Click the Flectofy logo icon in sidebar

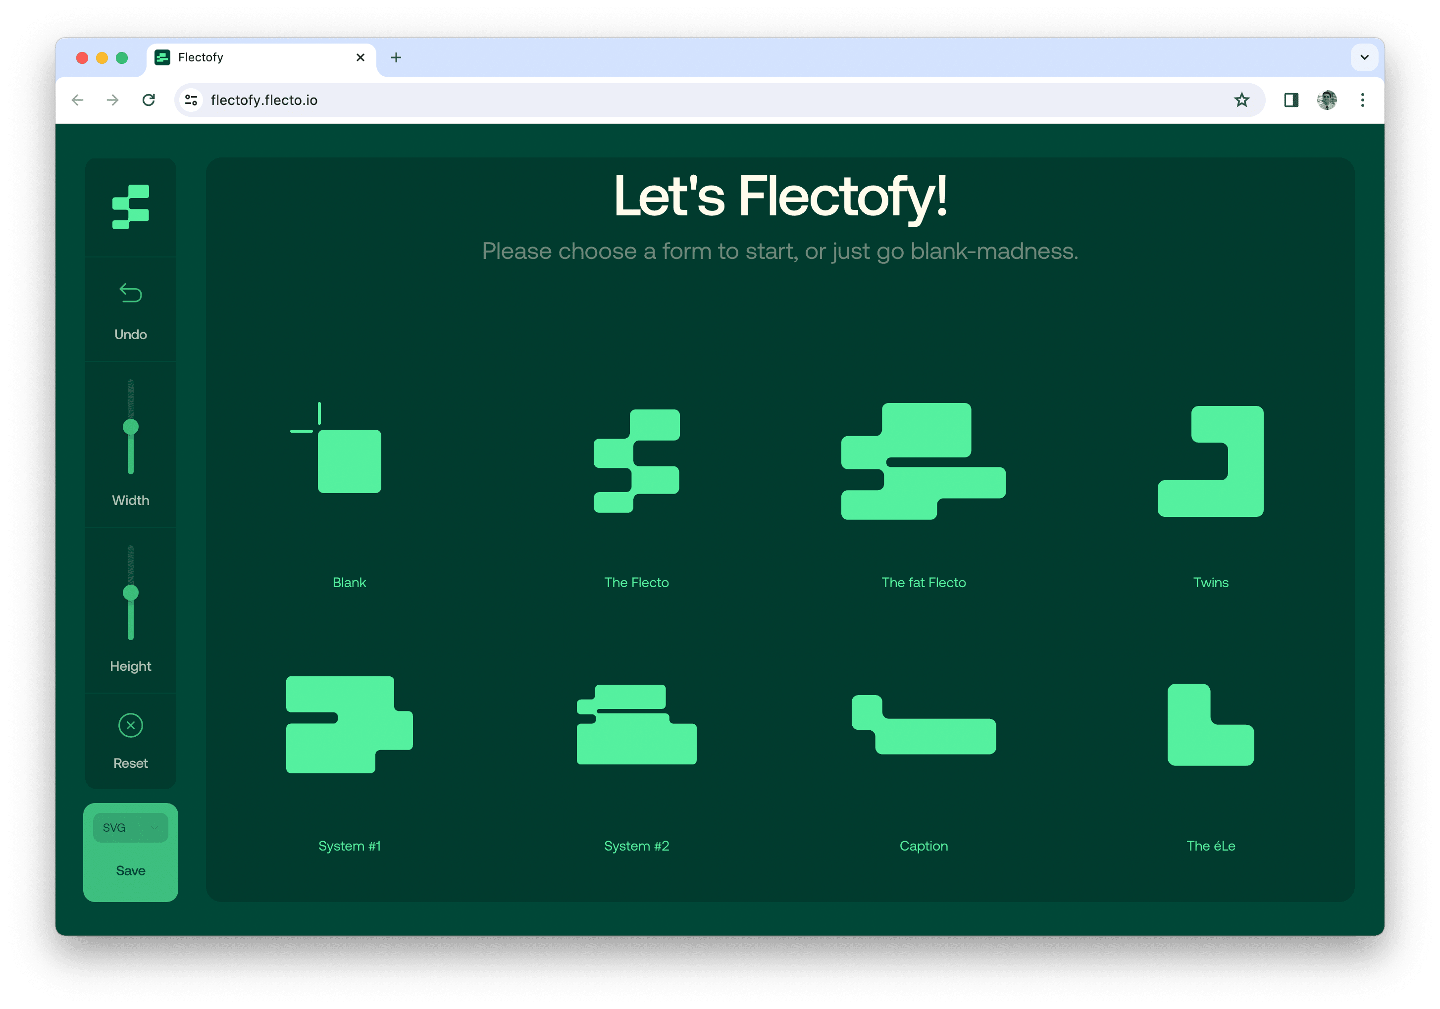(130, 207)
